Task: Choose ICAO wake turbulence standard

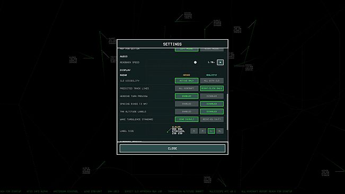Action: [187, 119]
